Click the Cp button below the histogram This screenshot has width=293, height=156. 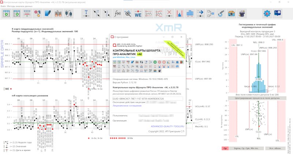coord(225,148)
